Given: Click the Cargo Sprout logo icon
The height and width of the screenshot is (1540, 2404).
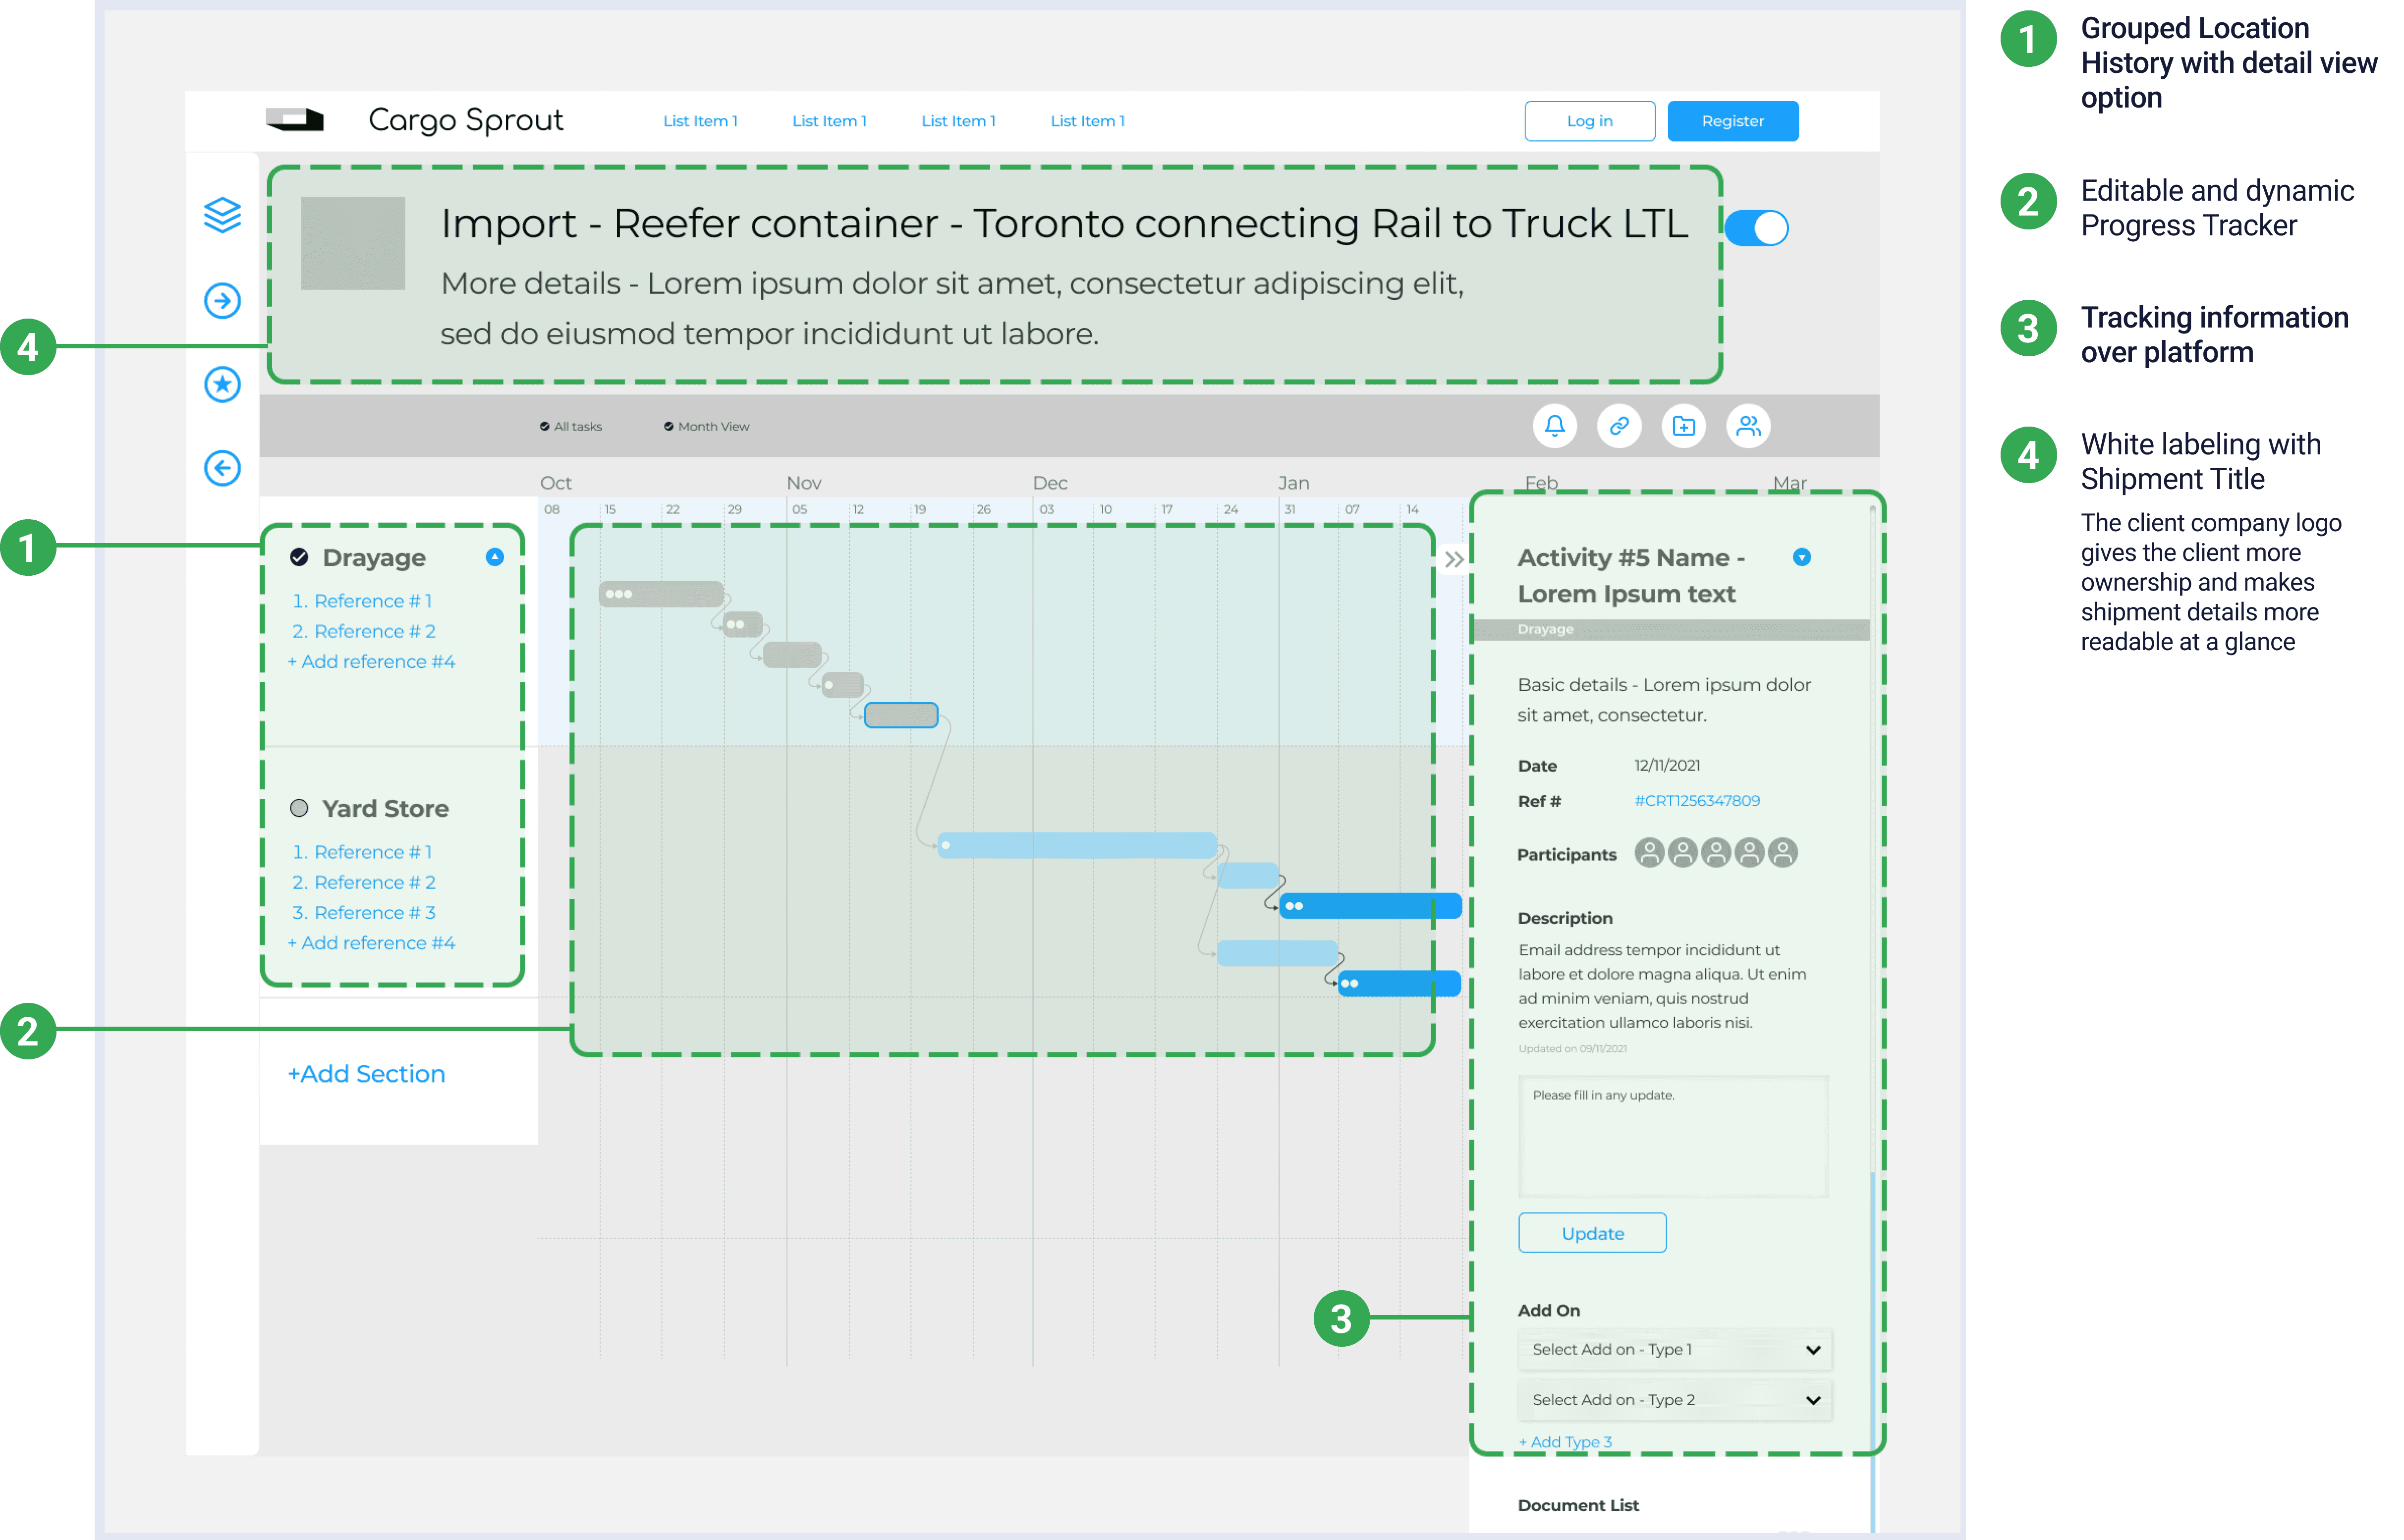Looking at the screenshot, I should (294, 120).
